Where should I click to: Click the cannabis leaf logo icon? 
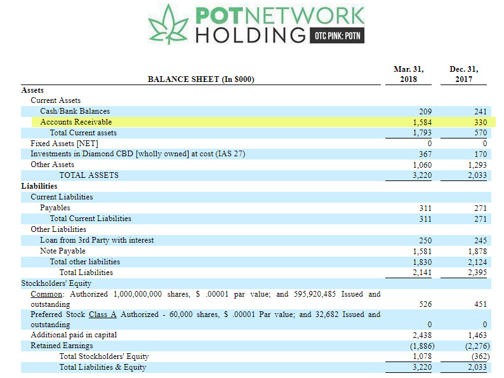(168, 24)
